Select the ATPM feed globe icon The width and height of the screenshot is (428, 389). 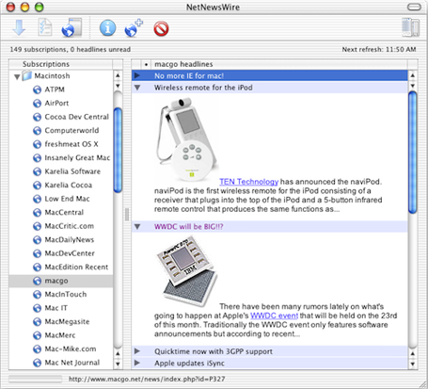37,89
